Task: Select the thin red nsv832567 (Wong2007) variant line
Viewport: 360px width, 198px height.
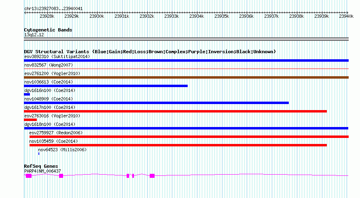Action: click(x=186, y=69)
